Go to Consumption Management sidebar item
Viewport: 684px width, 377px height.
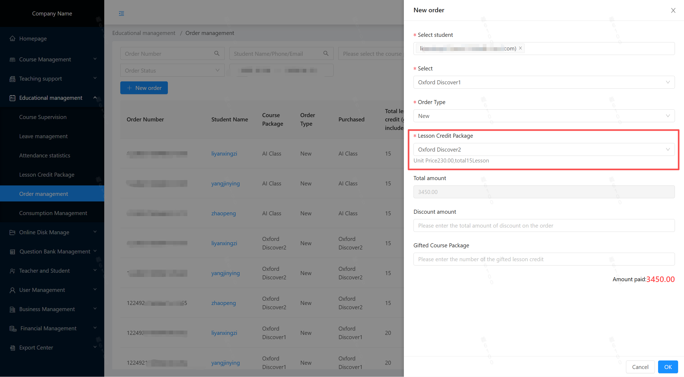point(53,213)
